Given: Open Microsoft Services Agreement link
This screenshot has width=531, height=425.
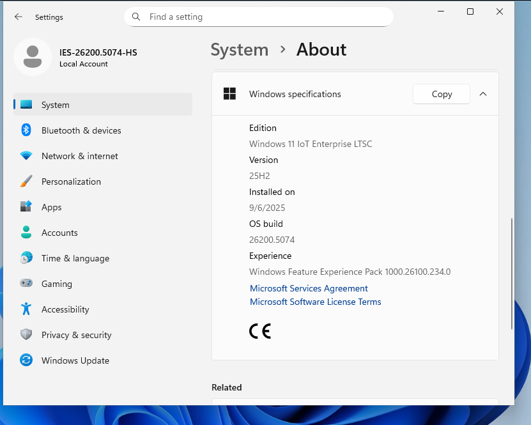Looking at the screenshot, I should point(309,288).
